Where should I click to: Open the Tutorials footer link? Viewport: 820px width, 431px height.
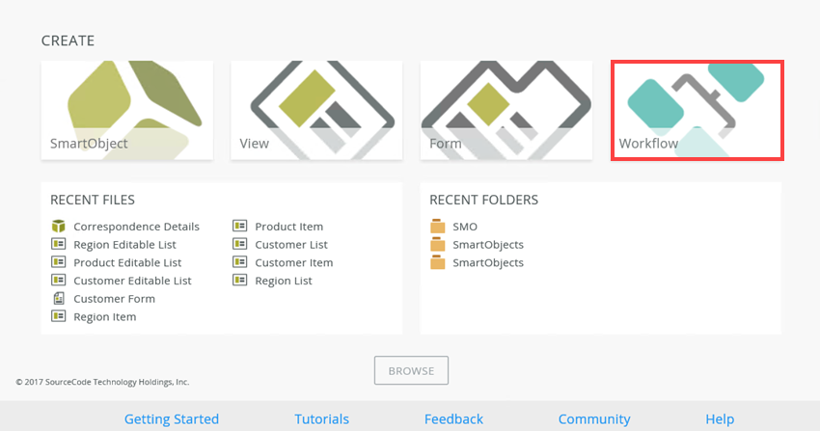[x=321, y=419]
